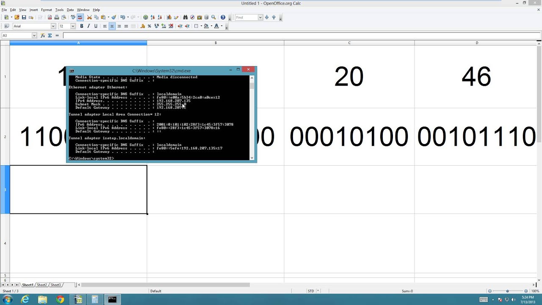Open the File menu
The width and height of the screenshot is (542, 305).
[4, 10]
